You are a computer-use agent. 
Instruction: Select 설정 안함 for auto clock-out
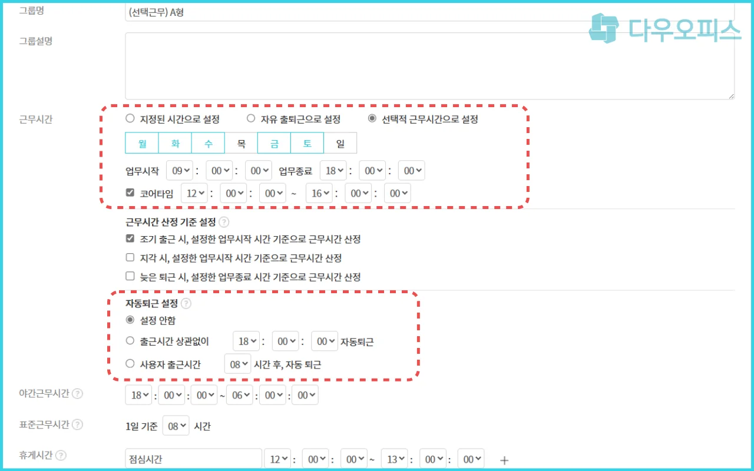tap(130, 320)
